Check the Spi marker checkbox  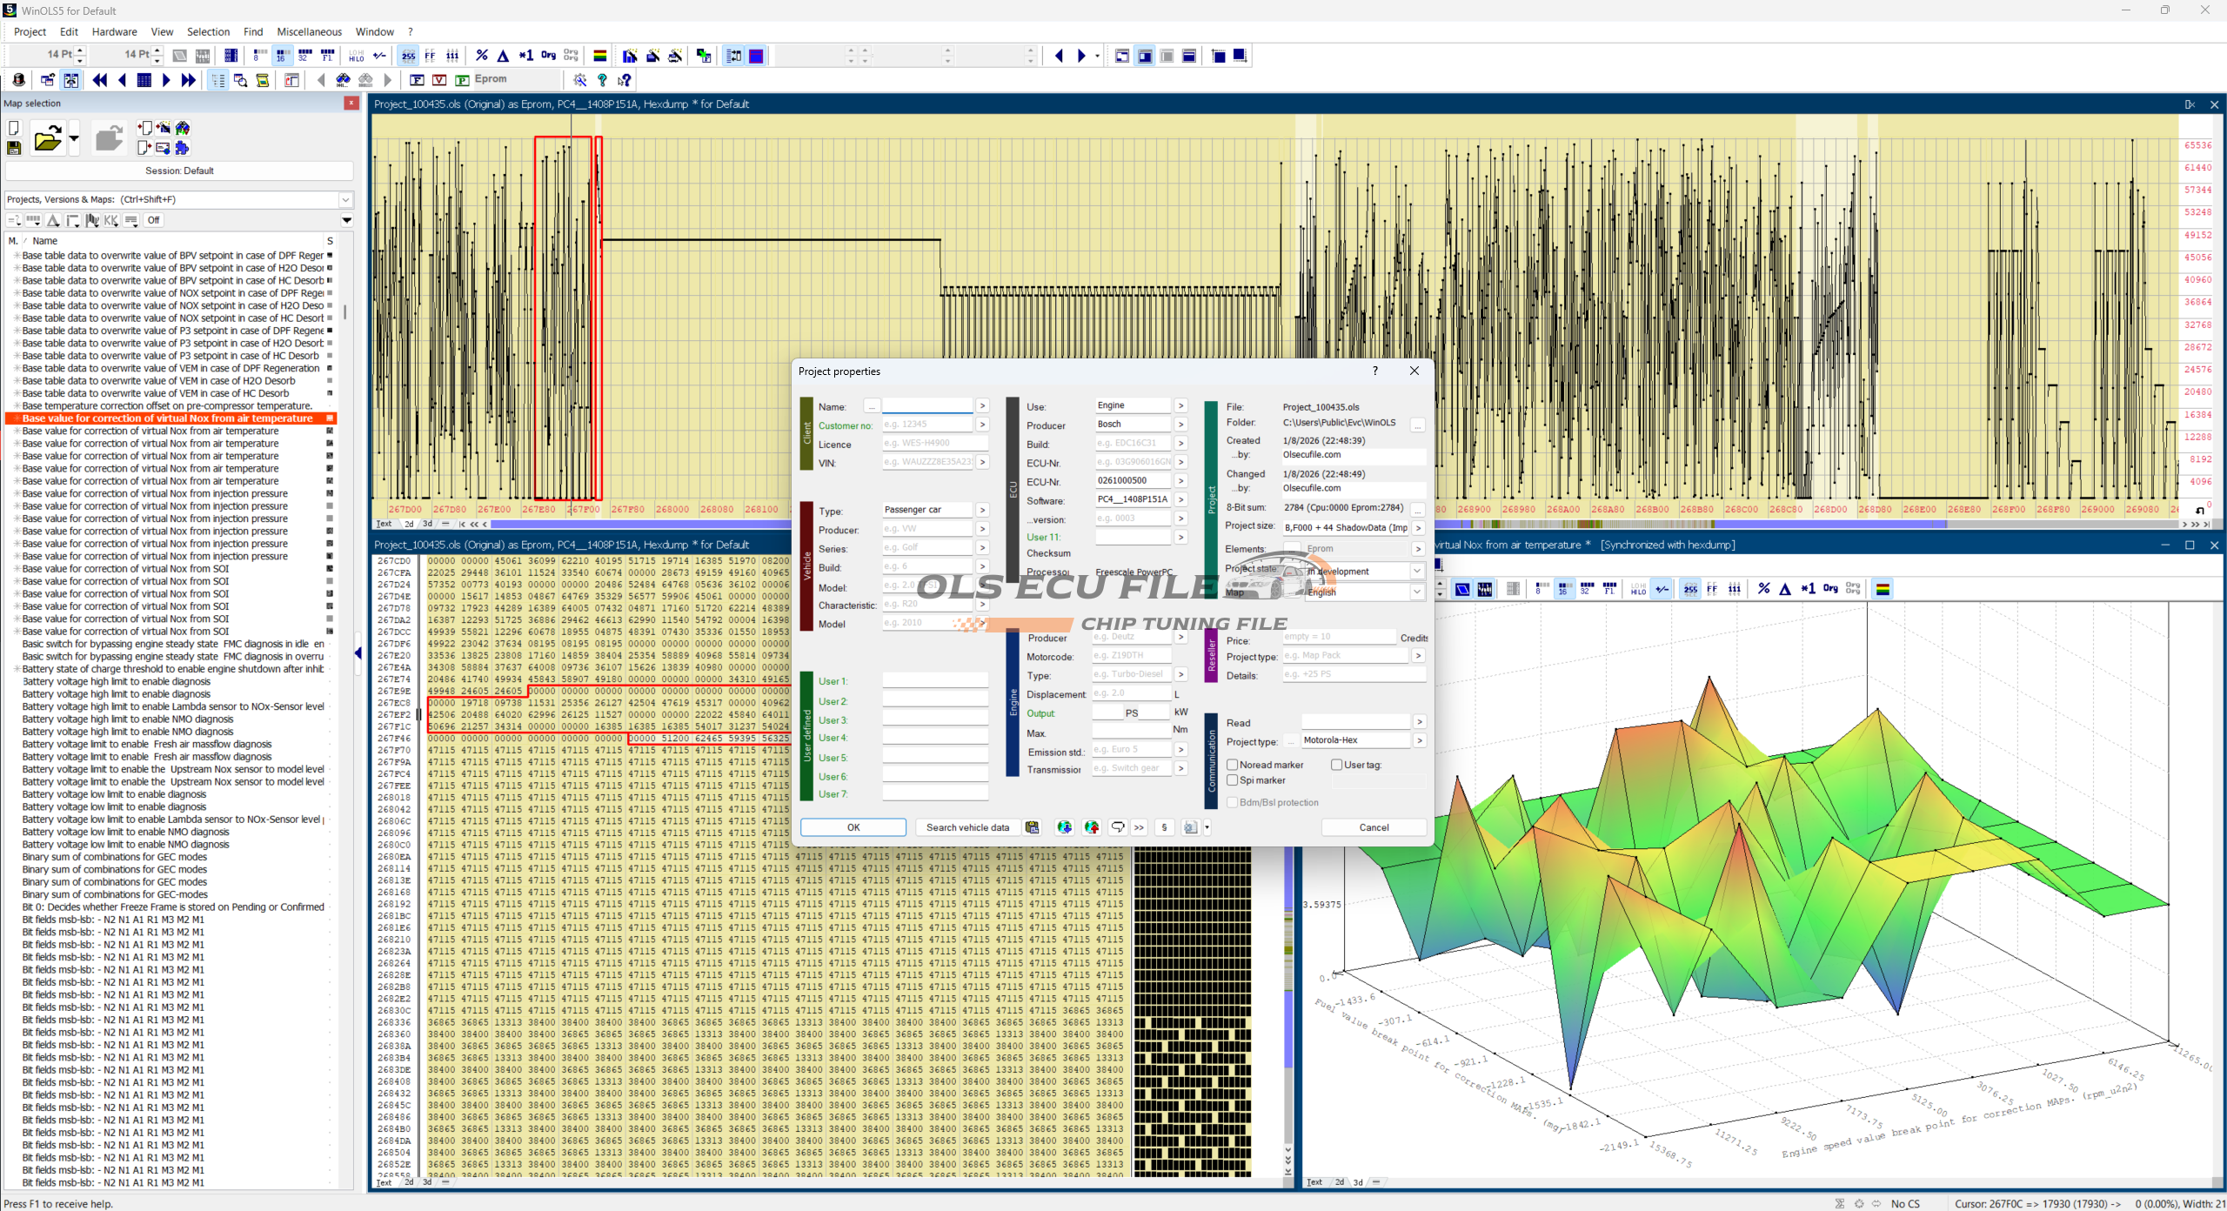[1233, 780]
